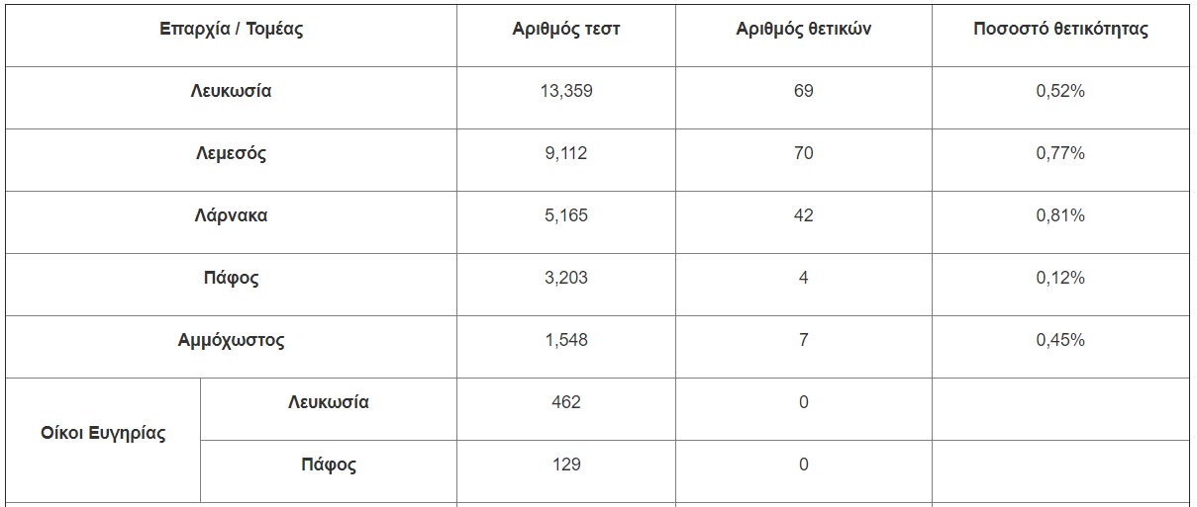Click the 5,165 test count cell
1197x507 pixels.
[x=565, y=215]
